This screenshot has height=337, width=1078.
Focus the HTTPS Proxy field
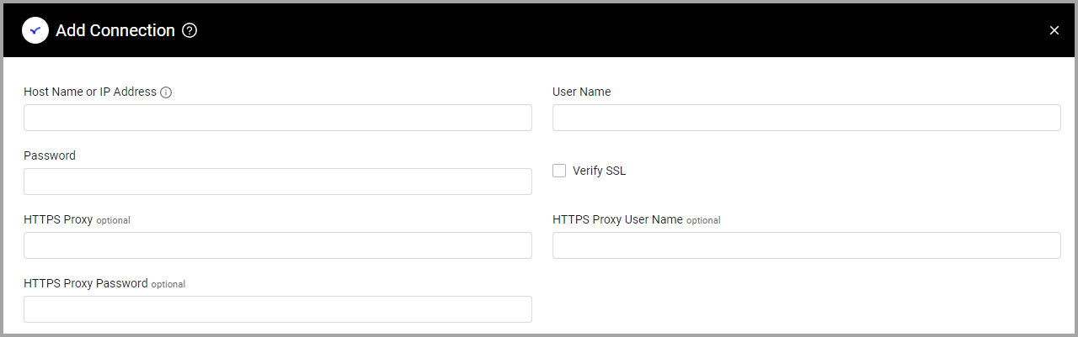(x=278, y=245)
